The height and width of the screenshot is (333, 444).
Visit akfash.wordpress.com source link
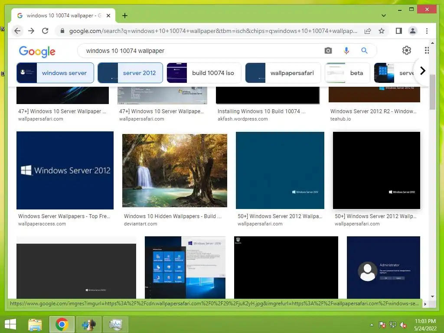click(x=242, y=119)
